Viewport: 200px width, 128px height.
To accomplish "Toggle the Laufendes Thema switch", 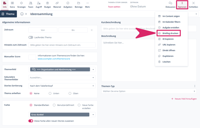I will pyautogui.click(x=31, y=37).
